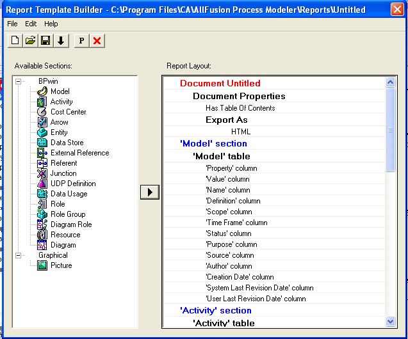Select 'User Last Revision Date' column row
Image resolution: width=408 pixels, height=339 pixels.
click(274, 299)
